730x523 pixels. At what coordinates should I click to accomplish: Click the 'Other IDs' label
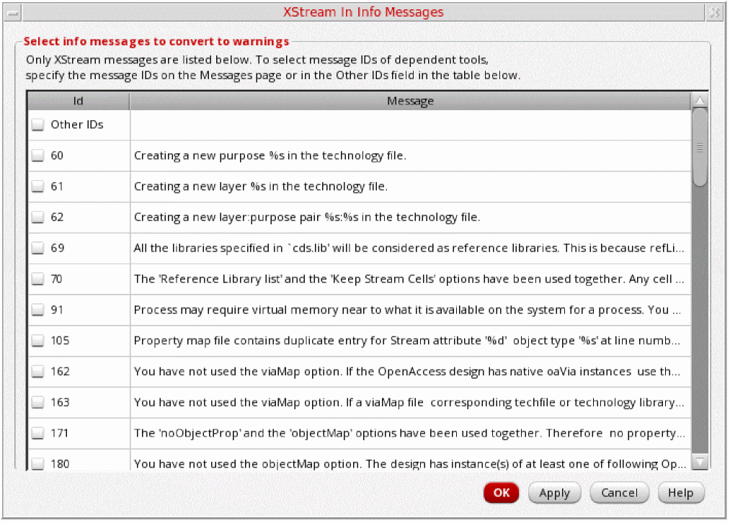click(77, 125)
